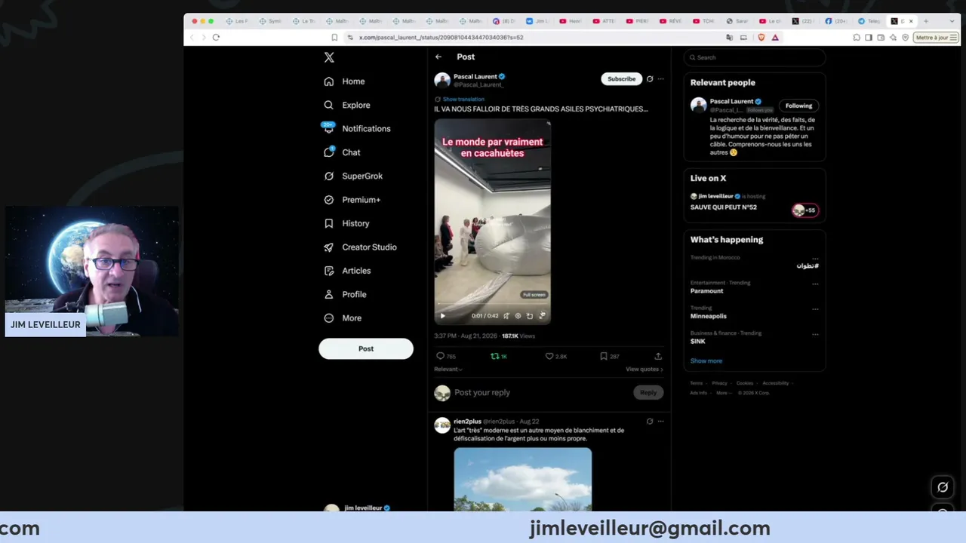Open the tab list chevron dropdown
Image resolution: width=966 pixels, height=543 pixels.
point(952,21)
